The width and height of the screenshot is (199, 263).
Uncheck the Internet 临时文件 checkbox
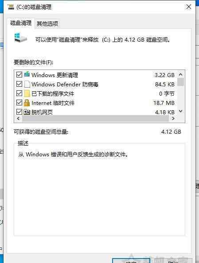point(19,102)
